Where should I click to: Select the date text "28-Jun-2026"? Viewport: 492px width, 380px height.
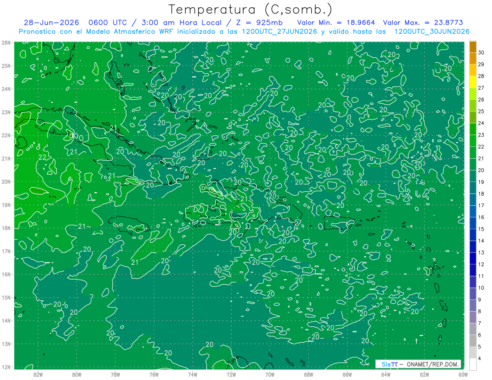click(x=51, y=23)
